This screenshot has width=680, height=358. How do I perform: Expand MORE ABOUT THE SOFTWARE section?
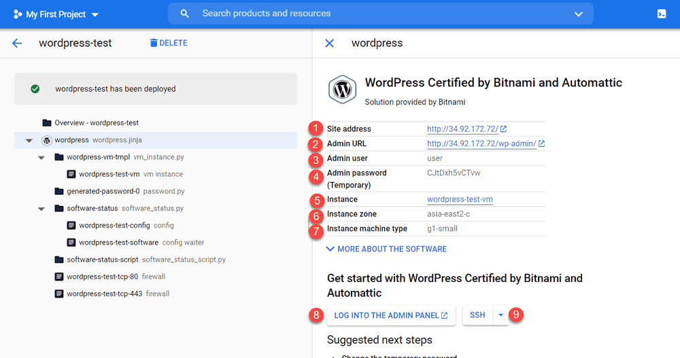click(386, 249)
